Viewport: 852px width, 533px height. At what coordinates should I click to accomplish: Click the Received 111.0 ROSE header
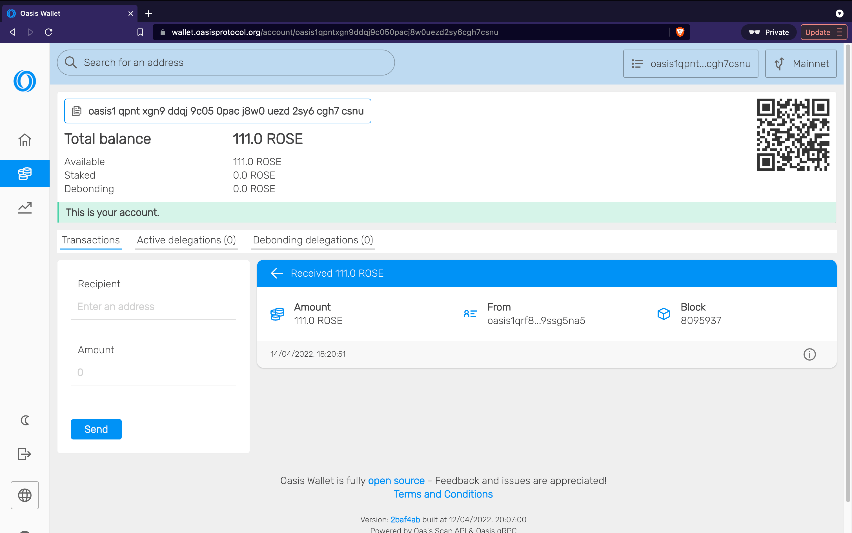[x=547, y=273]
